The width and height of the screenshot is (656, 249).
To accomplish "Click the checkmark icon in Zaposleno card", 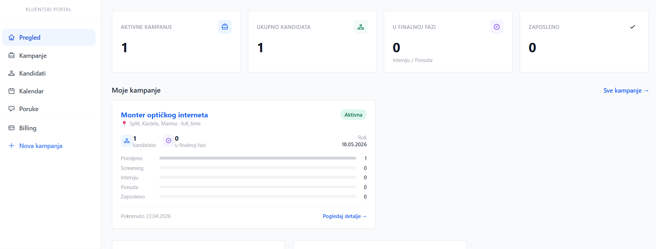I will [x=633, y=27].
